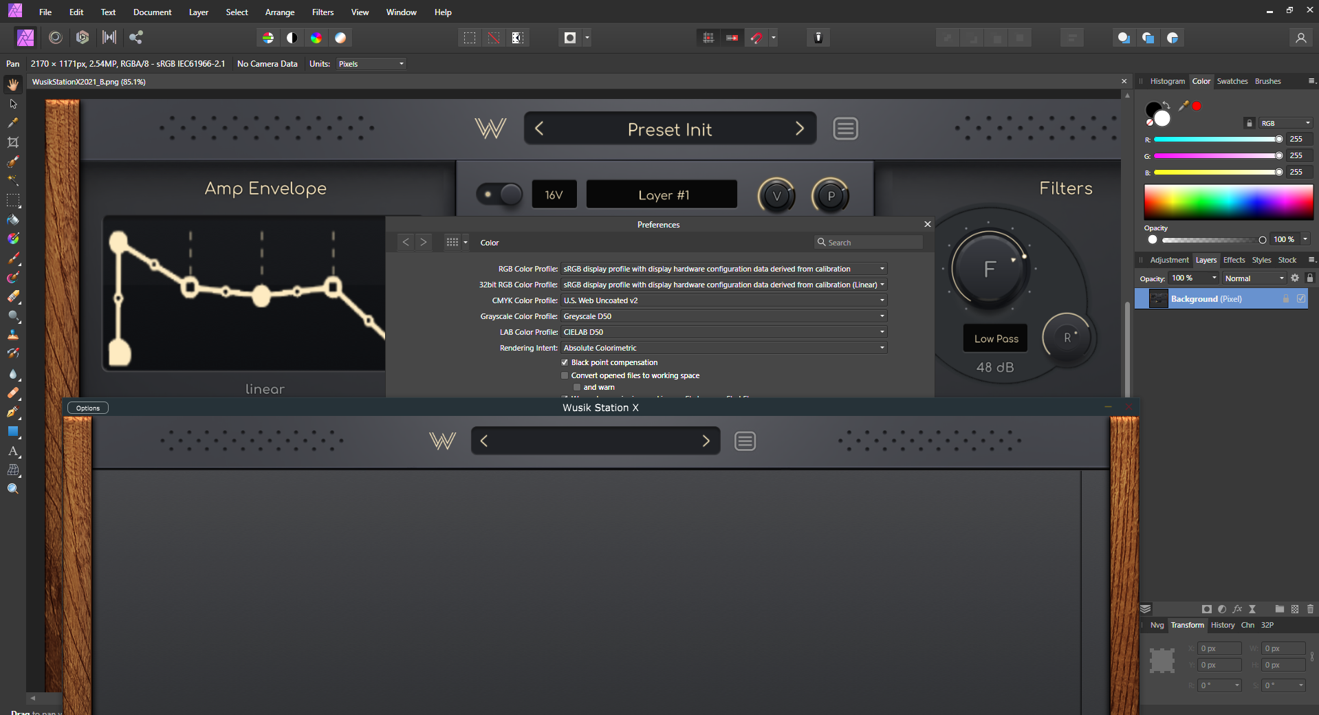
Task: Activate the Gradient tool
Action: (x=13, y=239)
